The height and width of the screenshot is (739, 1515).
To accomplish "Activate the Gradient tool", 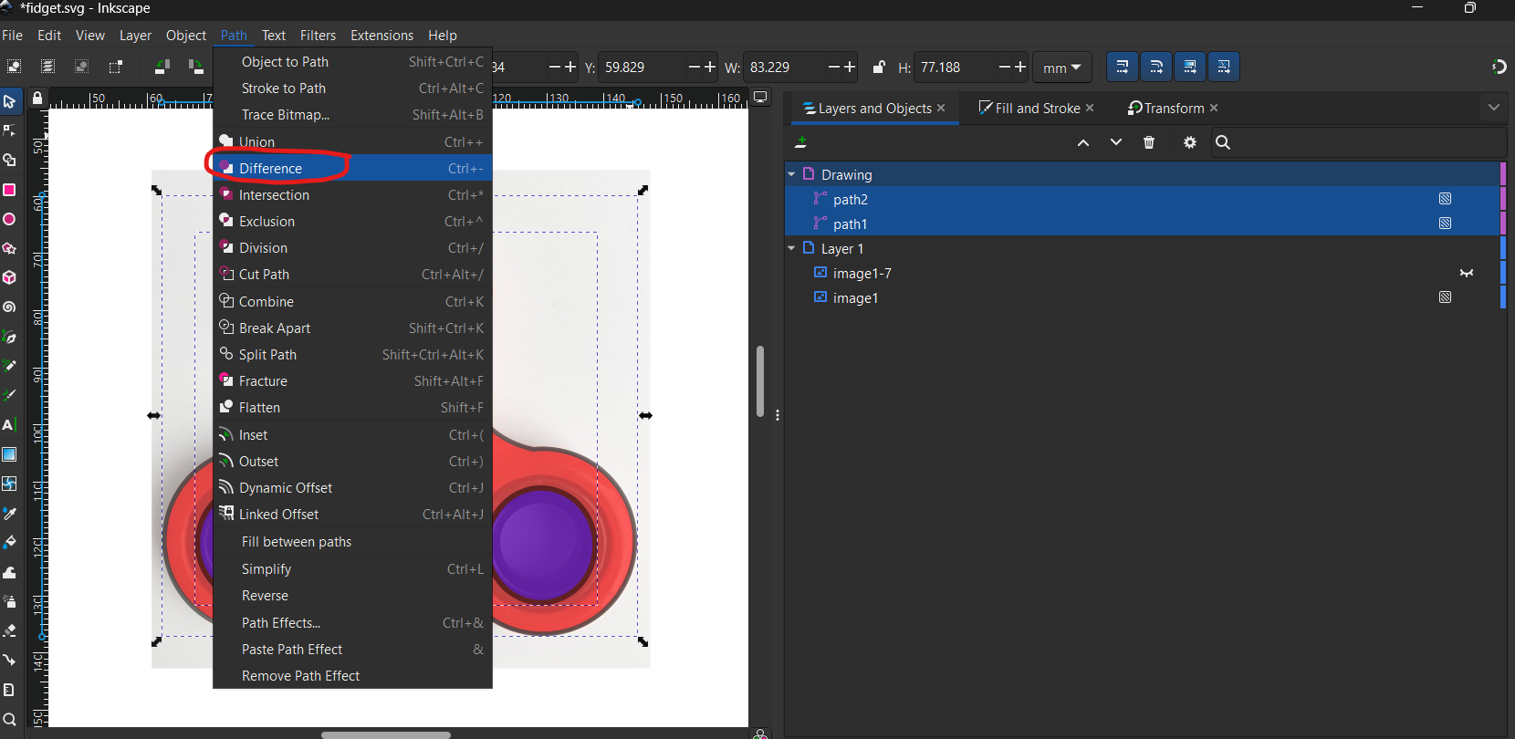I will click(x=9, y=454).
